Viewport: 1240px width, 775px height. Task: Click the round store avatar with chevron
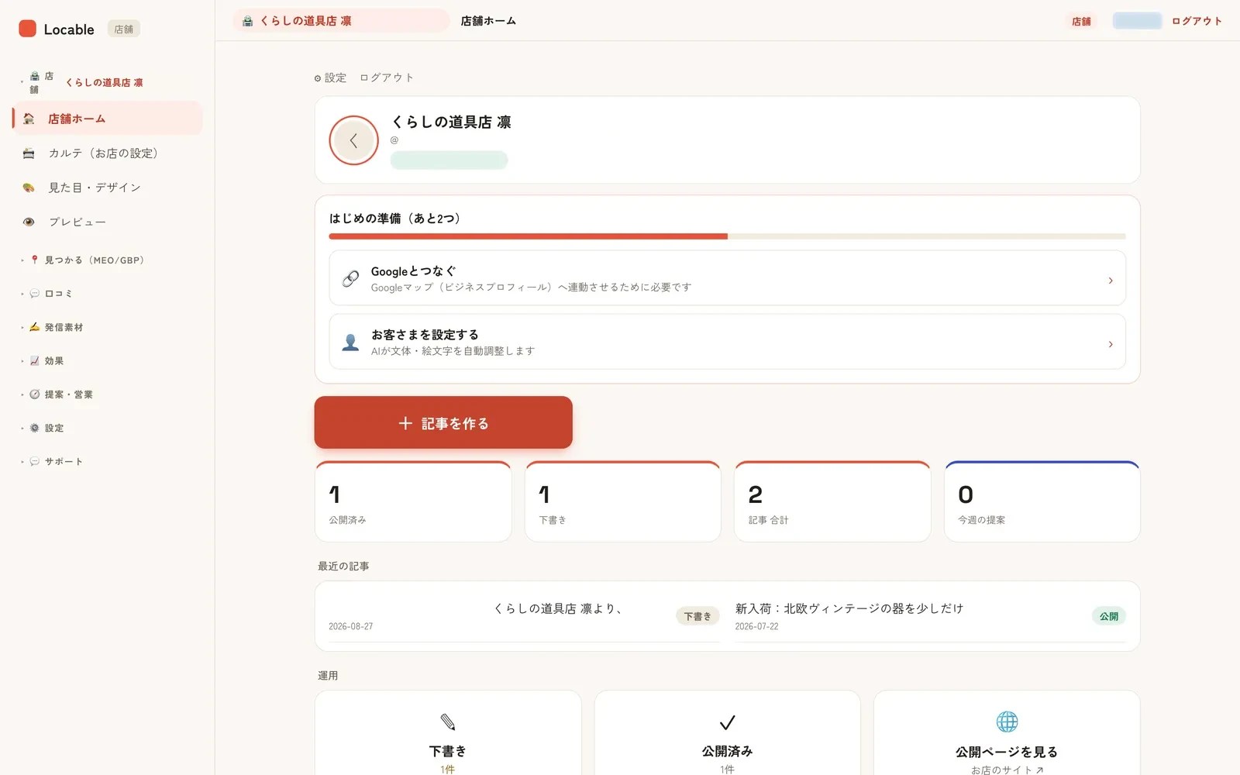[353, 140]
